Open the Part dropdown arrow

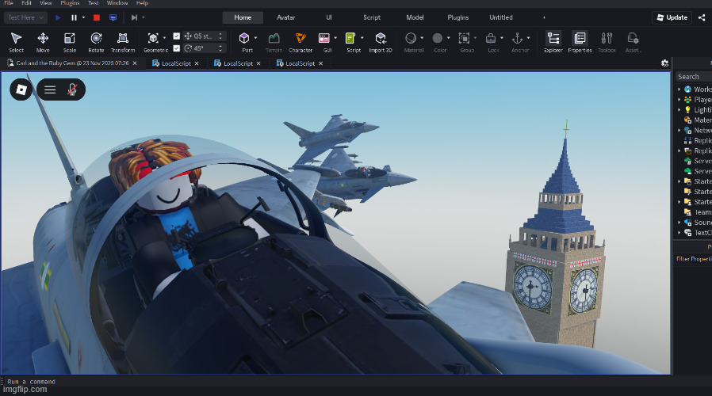[x=257, y=37]
